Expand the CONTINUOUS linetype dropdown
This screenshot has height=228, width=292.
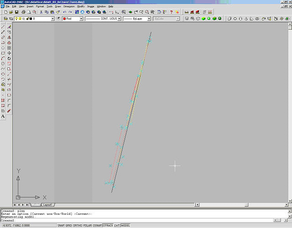click(x=119, y=19)
